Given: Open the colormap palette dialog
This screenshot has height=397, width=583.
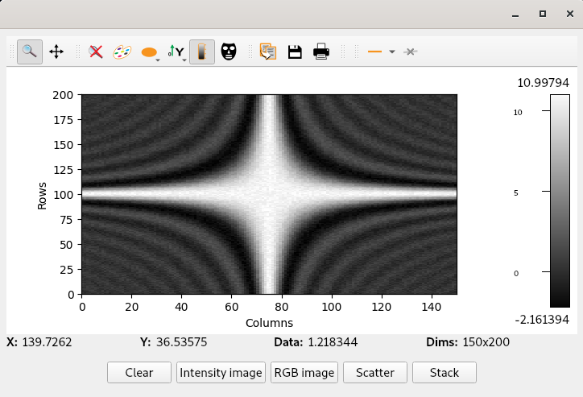Looking at the screenshot, I should [x=122, y=52].
